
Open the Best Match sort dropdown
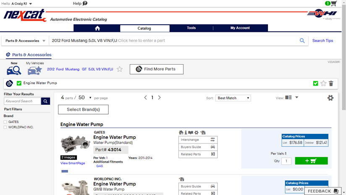pyautogui.click(x=233, y=98)
